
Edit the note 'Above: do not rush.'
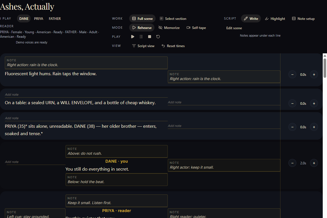(117, 151)
